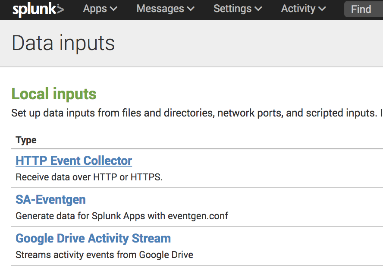
Task: Focus the Find search box
Action: pyautogui.click(x=363, y=9)
